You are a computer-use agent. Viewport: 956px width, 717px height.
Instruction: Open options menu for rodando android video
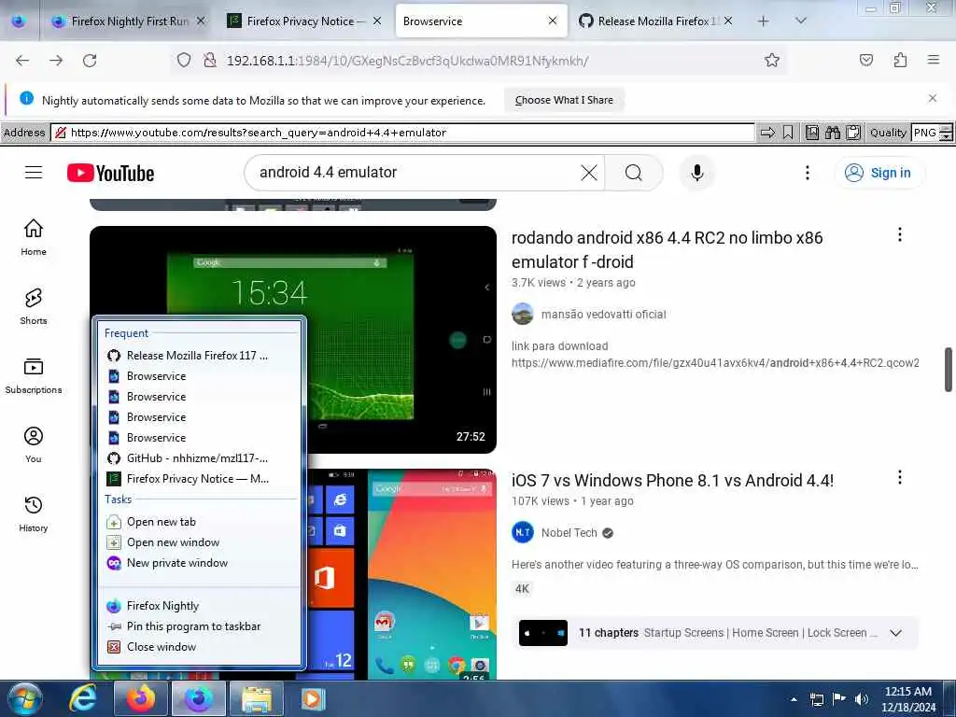pyautogui.click(x=899, y=234)
